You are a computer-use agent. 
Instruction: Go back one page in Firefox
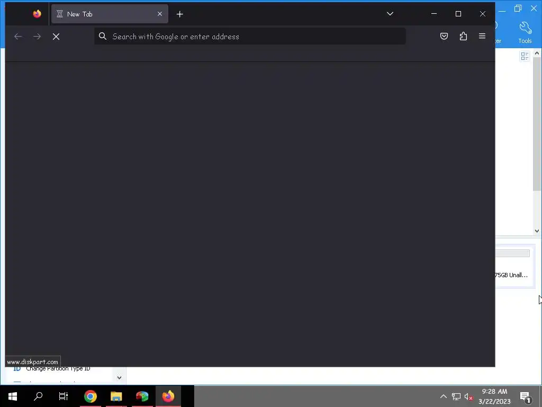pos(18,37)
